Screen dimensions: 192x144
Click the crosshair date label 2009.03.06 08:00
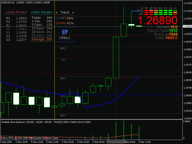click(116, 142)
